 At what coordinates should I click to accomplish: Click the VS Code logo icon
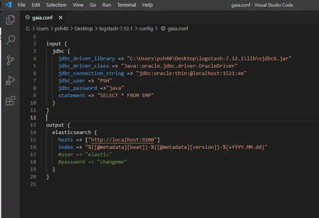pos(8,5)
